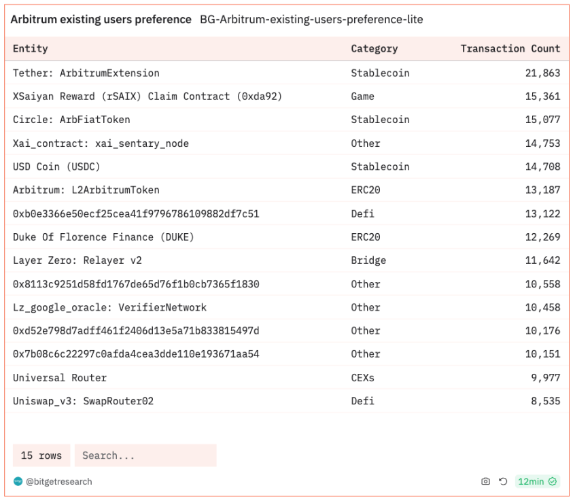Image resolution: width=575 pixels, height=503 pixels.
Task: Select the XSaiyan Reward Claim Contract cell
Action: pos(147,97)
